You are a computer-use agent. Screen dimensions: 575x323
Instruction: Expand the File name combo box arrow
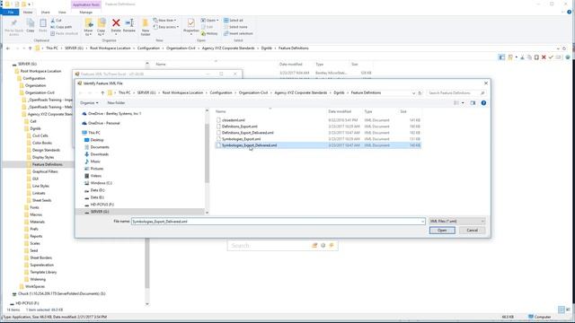coord(422,222)
